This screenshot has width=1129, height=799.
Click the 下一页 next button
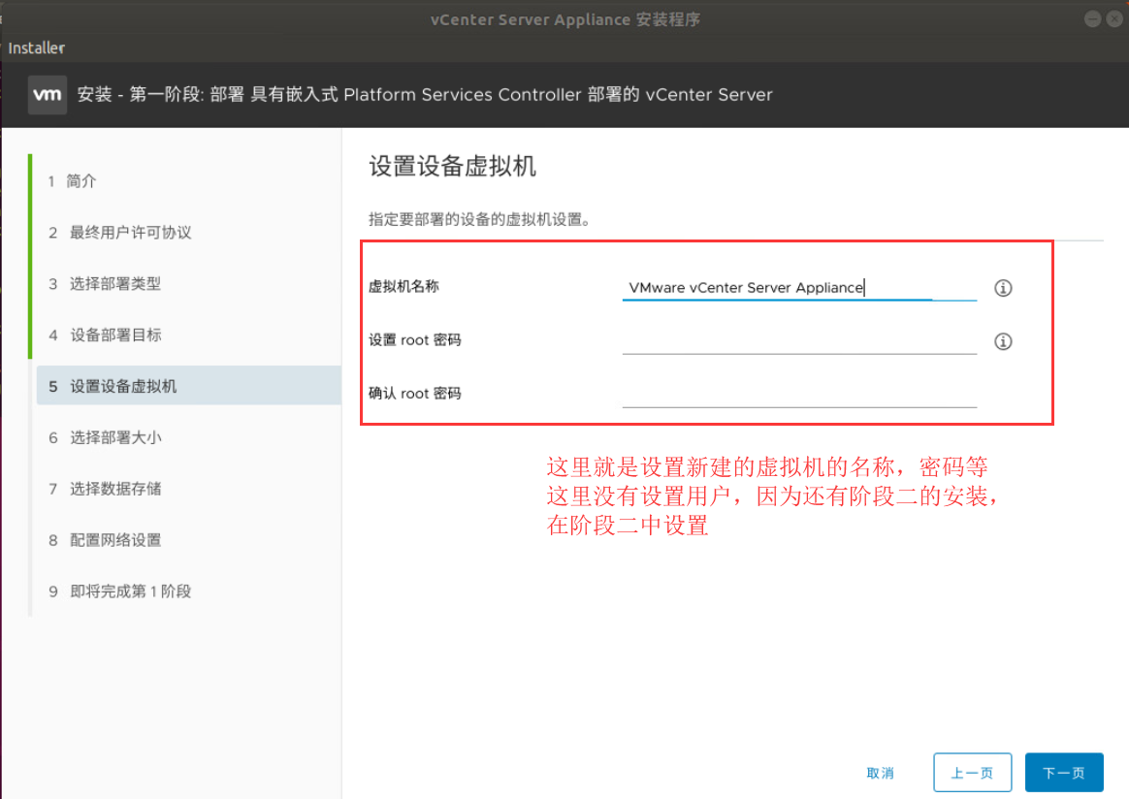[1063, 773]
